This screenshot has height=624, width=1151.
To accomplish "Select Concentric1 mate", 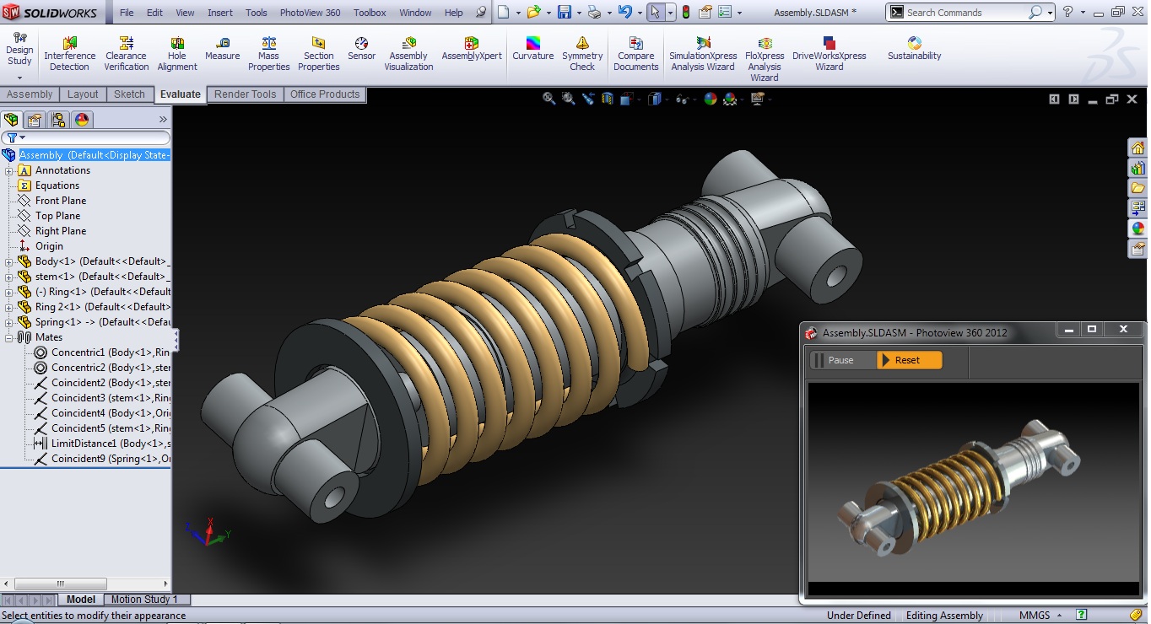I will (101, 352).
